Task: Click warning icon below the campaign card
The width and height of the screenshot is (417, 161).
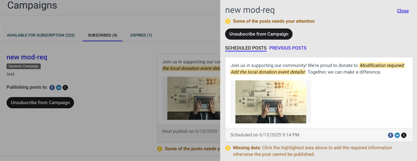Action: point(160,149)
